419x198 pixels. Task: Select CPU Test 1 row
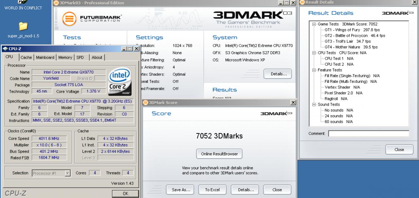339,58
